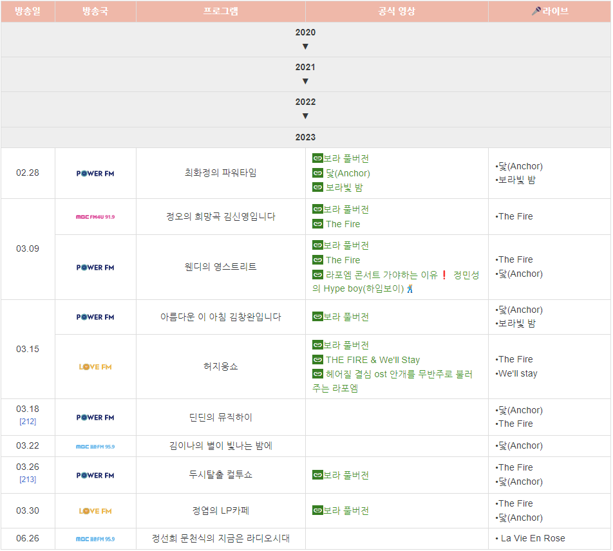The image size is (613, 551).
Task: Select 김이나의 별이 빛나는 밤에 cell
Action: (221, 446)
